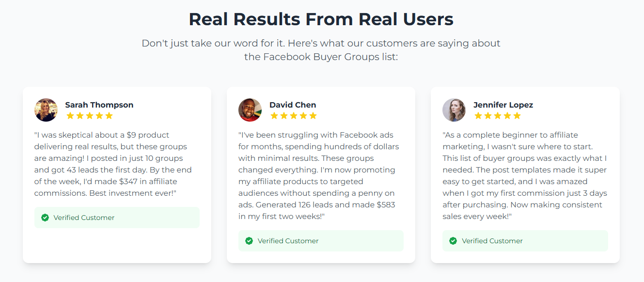Click Jennifer Lopez's profile photo
644x282 pixels.
454,110
